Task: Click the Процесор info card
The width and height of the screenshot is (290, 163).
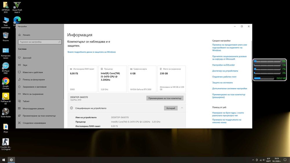Action: coord(113,79)
